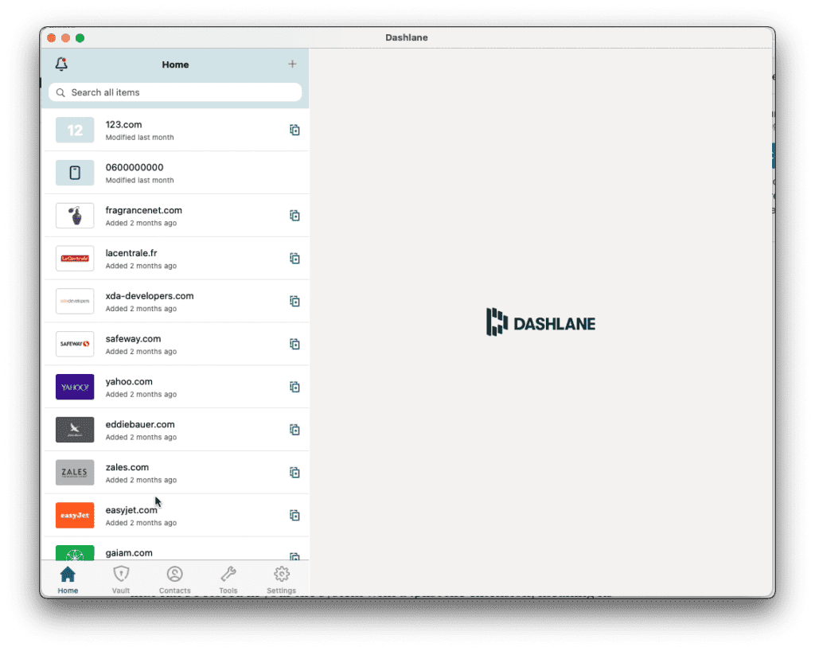Click the fragrancenet perfume bottle logo
This screenshot has width=815, height=651.
point(75,216)
